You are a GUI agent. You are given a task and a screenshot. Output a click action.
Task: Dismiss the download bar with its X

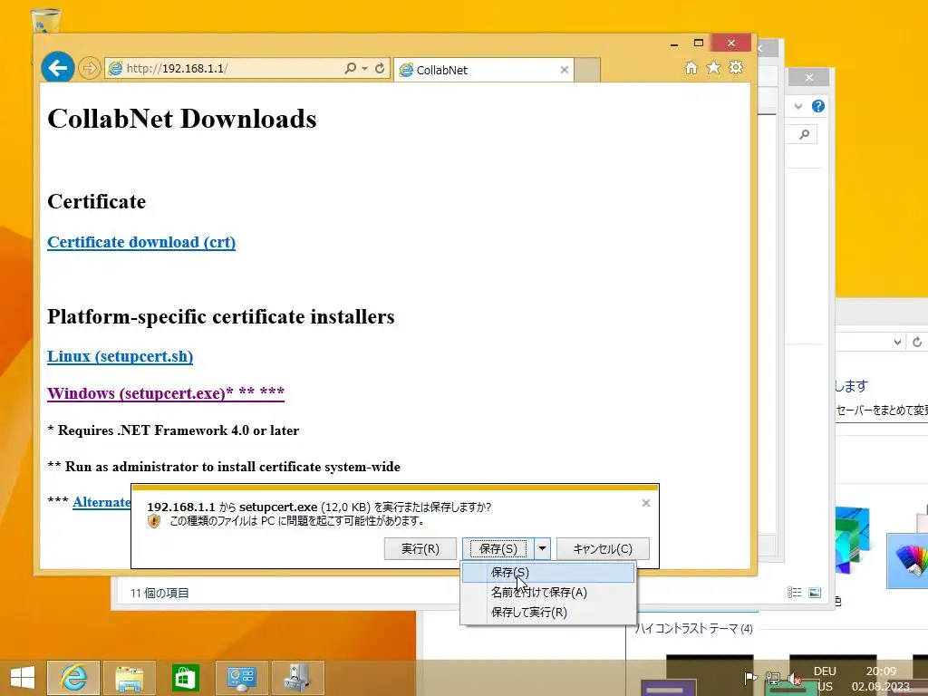tap(645, 503)
